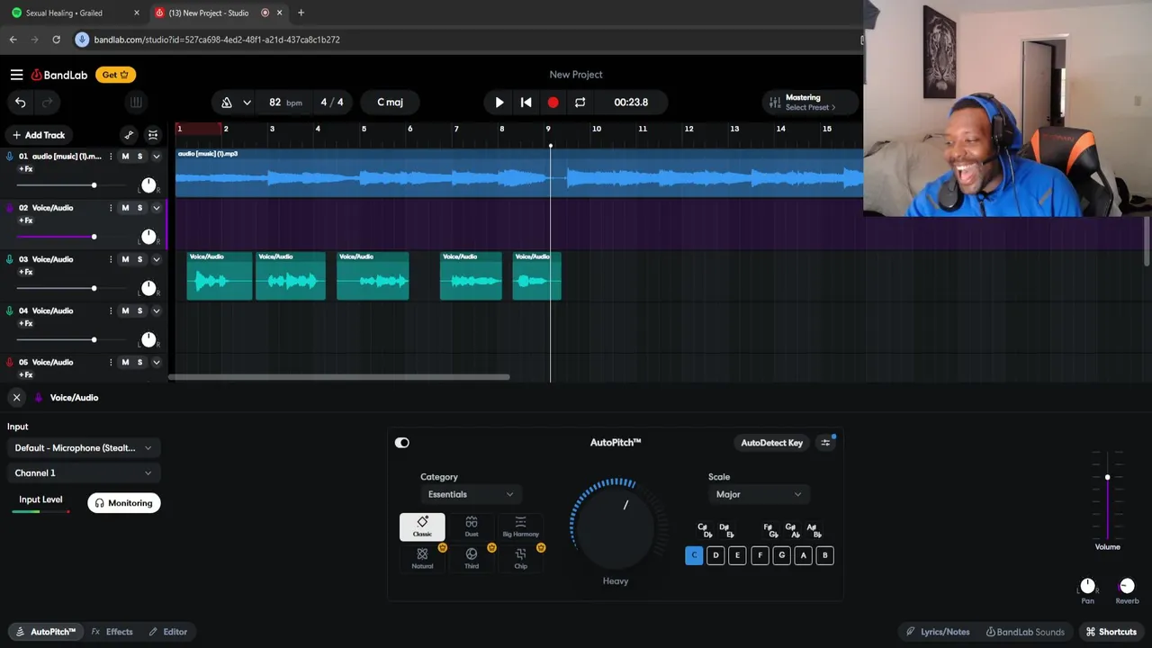Mute track 04 Voice/Audio
The image size is (1152, 648).
tap(125, 310)
